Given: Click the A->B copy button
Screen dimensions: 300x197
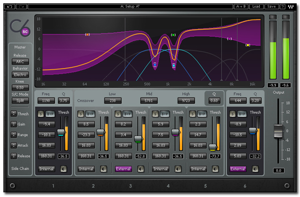Looking at the screenshot, I should [x=241, y=7].
